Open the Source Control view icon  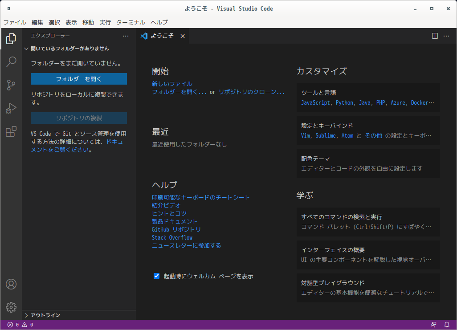tap(11, 85)
